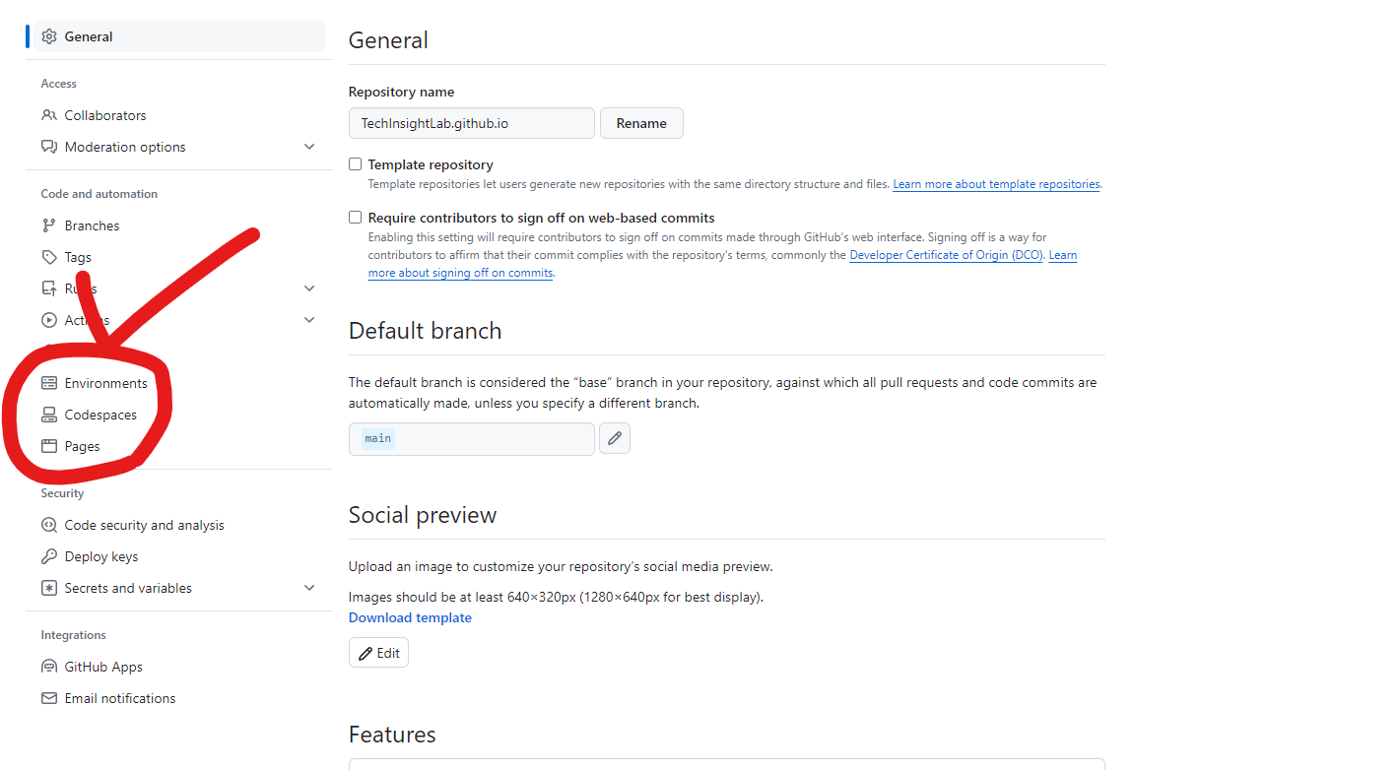Viewport: 1398px width, 770px height.
Task: Click the Email notifications envelope icon
Action: (49, 698)
